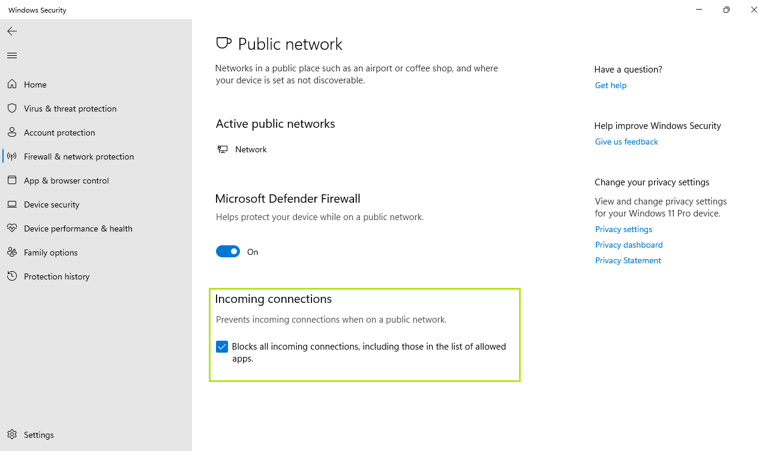Click the Help improve Windows Security heading
This screenshot has width=768, height=451.
658,126
